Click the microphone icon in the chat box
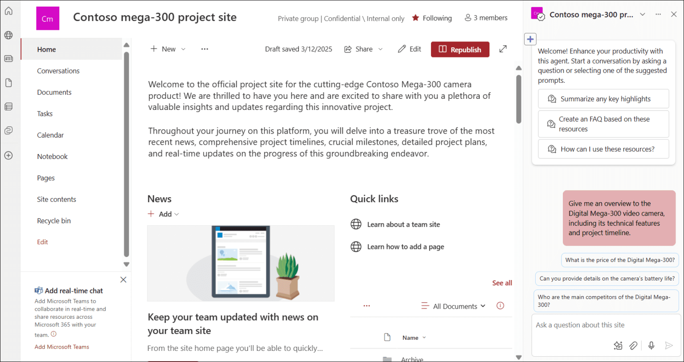 tap(651, 345)
